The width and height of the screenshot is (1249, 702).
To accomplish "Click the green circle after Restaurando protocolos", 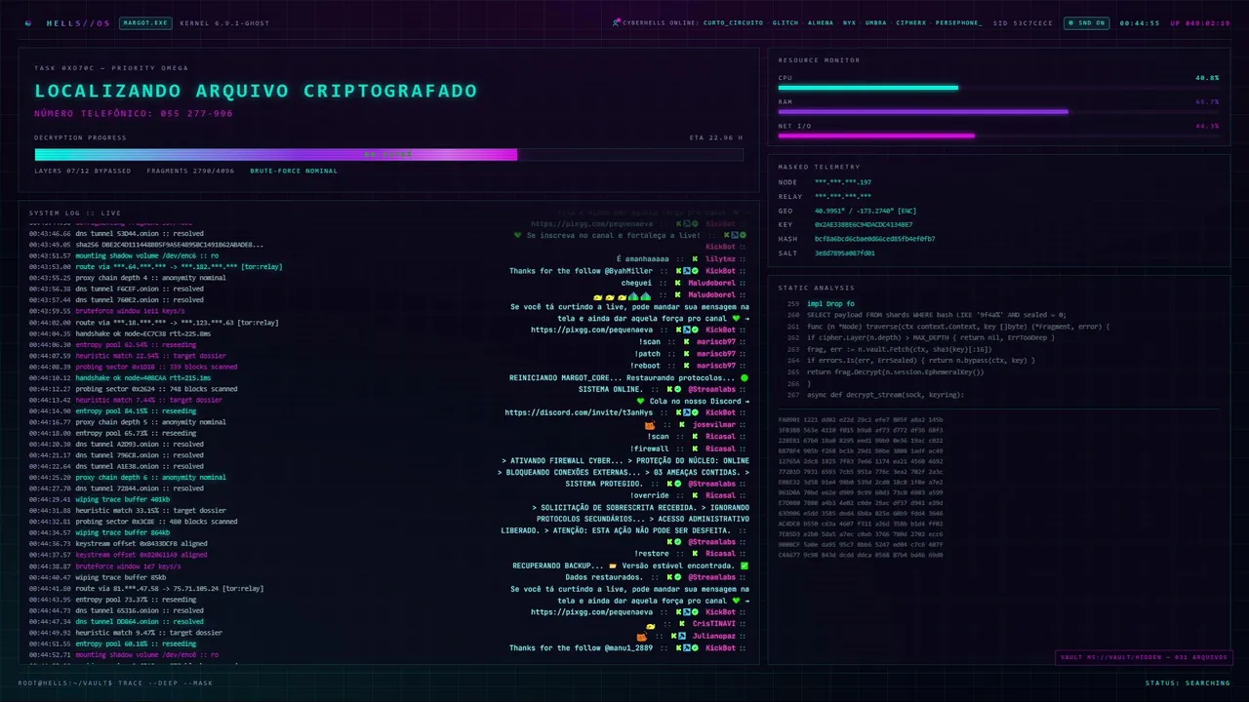I will tap(745, 377).
